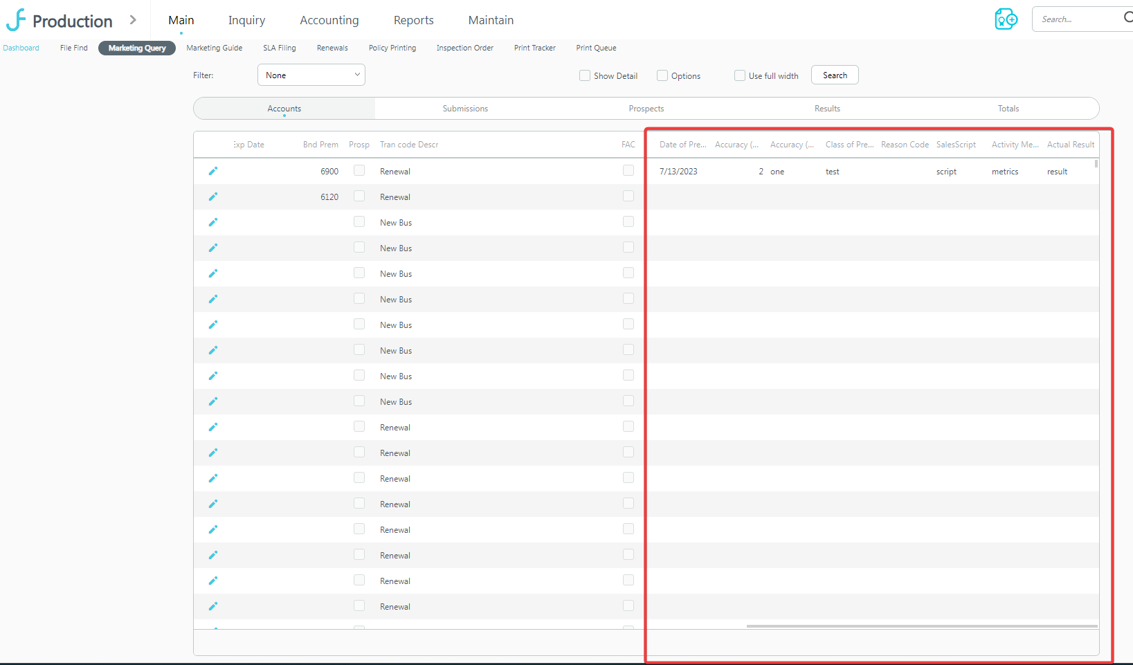This screenshot has width=1133, height=665.
Task: Open the Main top menu
Action: (x=181, y=20)
